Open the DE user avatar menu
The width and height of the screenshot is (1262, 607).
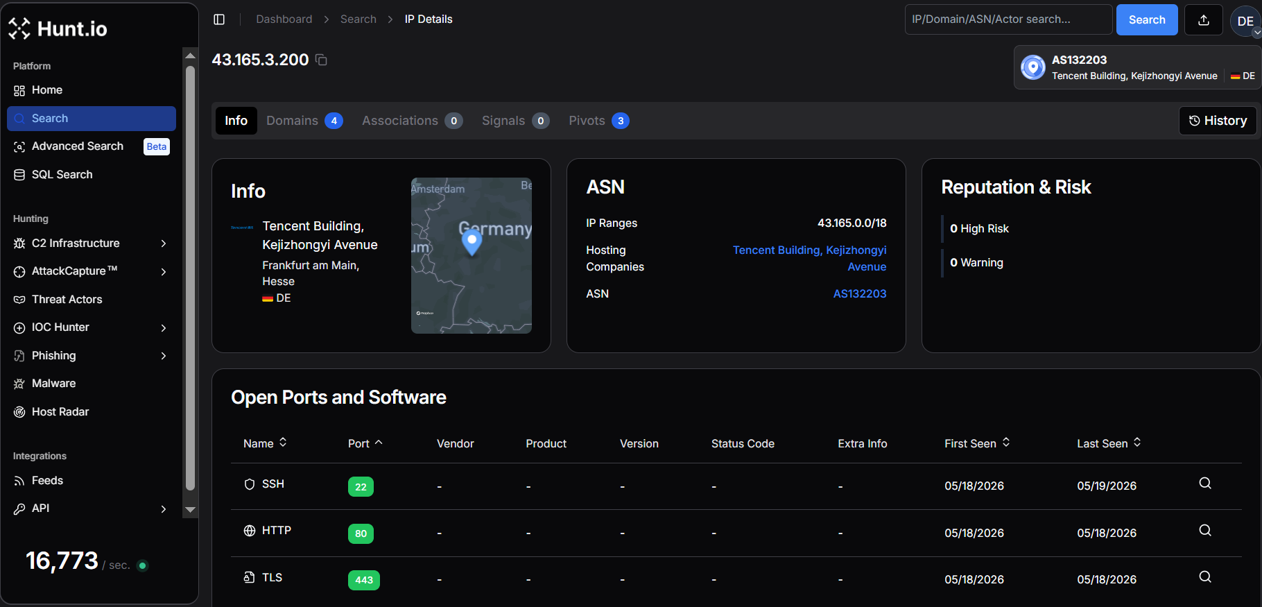pyautogui.click(x=1245, y=21)
